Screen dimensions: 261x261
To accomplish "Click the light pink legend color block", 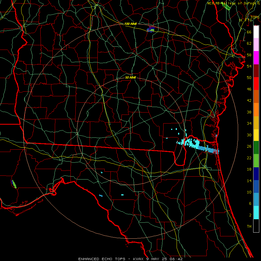I will coord(256,44).
